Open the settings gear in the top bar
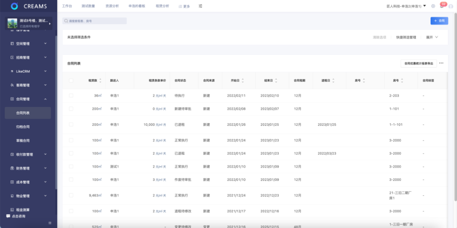The image size is (457, 228). [433, 6]
